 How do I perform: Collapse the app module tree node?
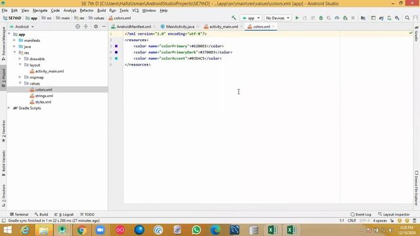[x=9, y=34]
